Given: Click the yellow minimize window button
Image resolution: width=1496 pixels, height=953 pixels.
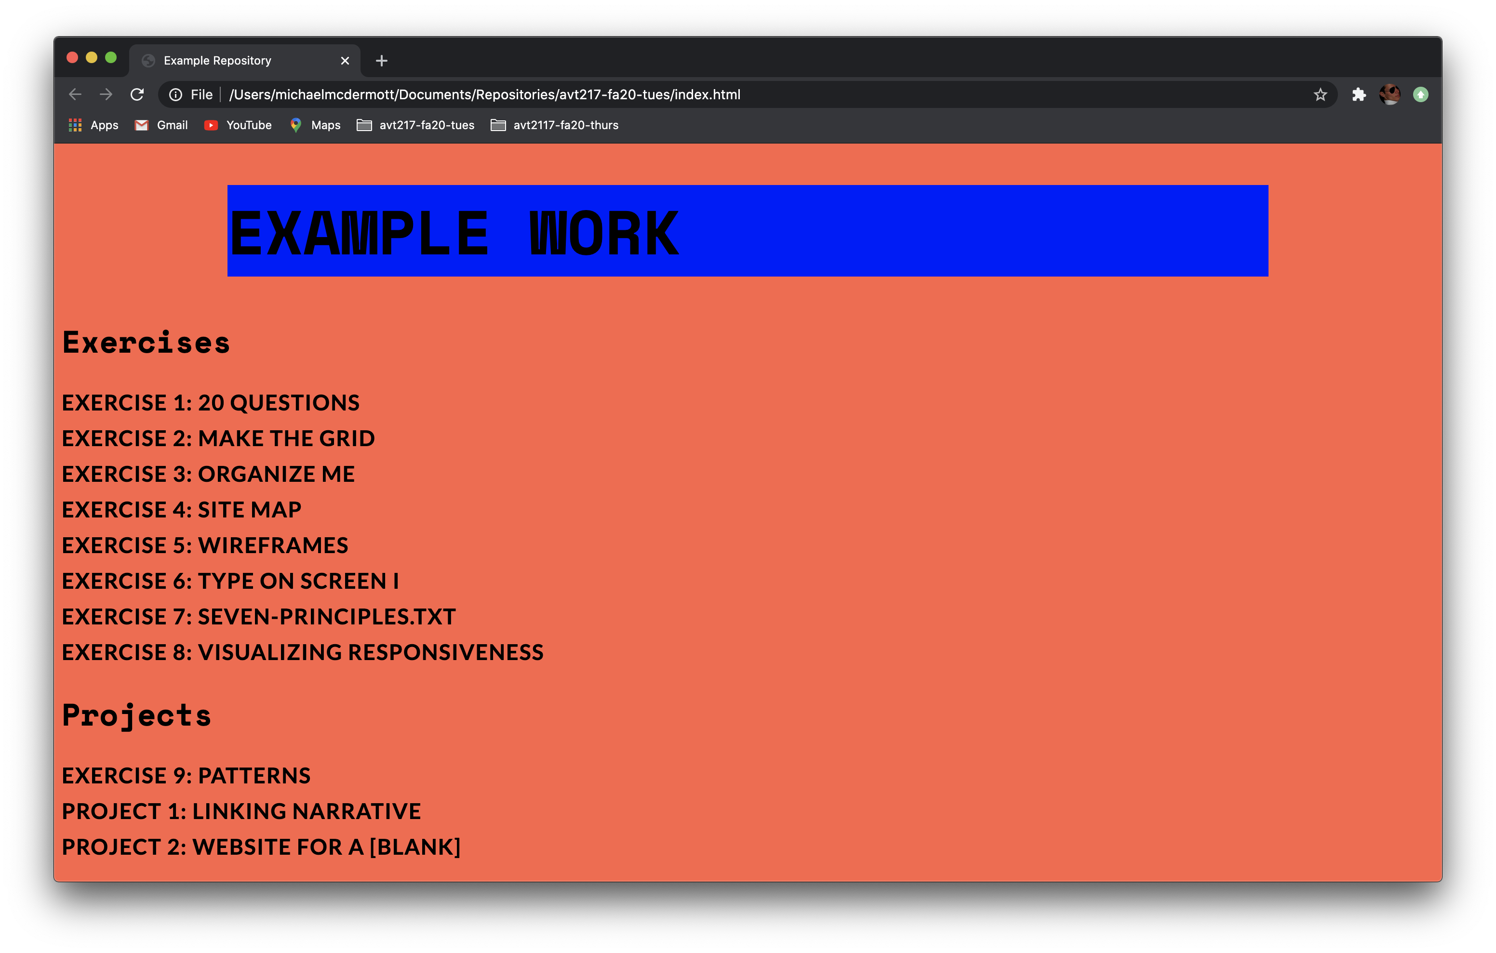Looking at the screenshot, I should (91, 58).
